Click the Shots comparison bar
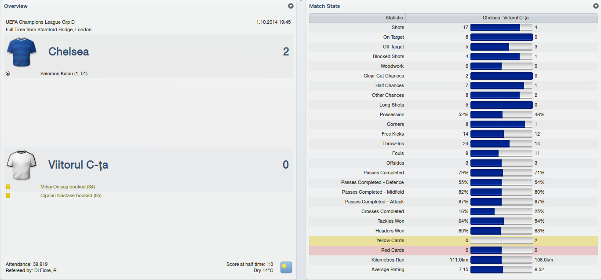This screenshot has height=280, width=601. [x=501, y=27]
